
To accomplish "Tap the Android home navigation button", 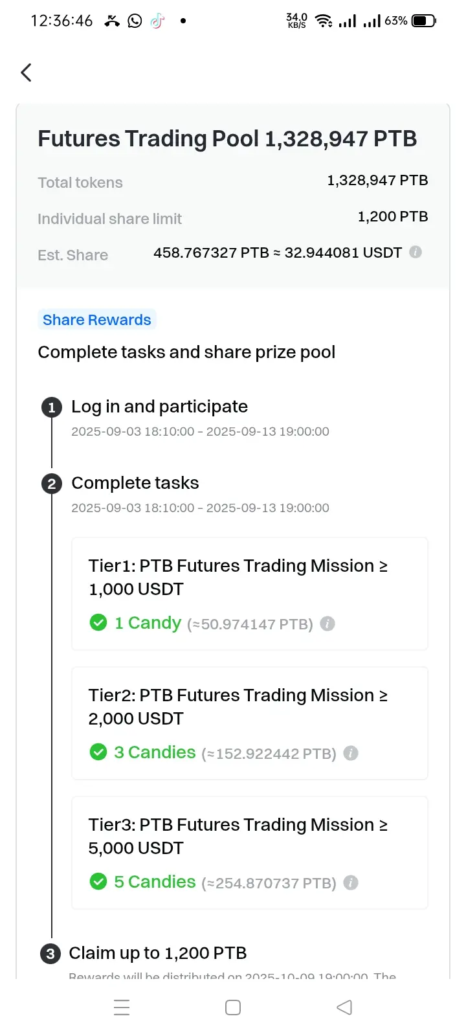I will [x=233, y=1008].
